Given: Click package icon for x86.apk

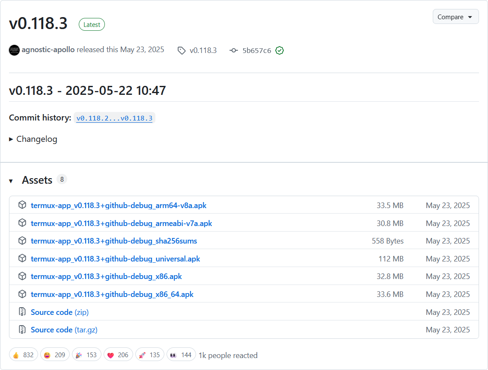Looking at the screenshot, I should point(22,276).
